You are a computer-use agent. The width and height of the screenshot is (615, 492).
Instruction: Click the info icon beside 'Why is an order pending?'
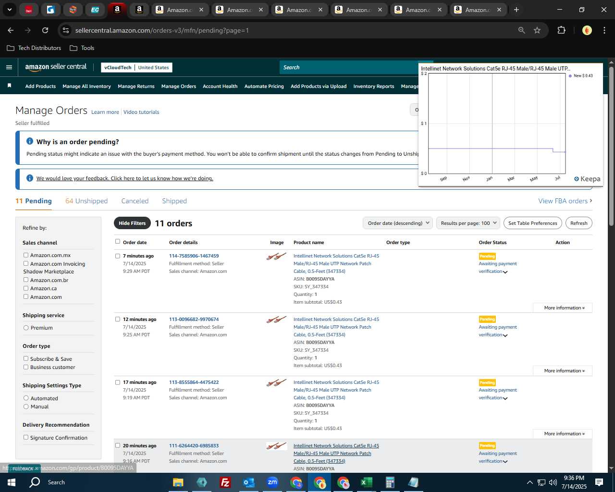tap(30, 141)
